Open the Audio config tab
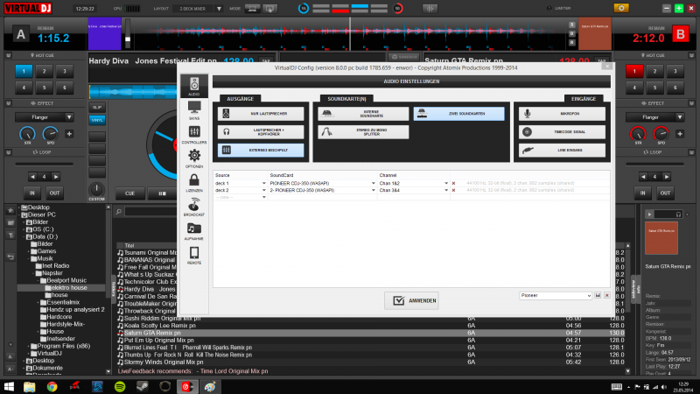 point(193,86)
